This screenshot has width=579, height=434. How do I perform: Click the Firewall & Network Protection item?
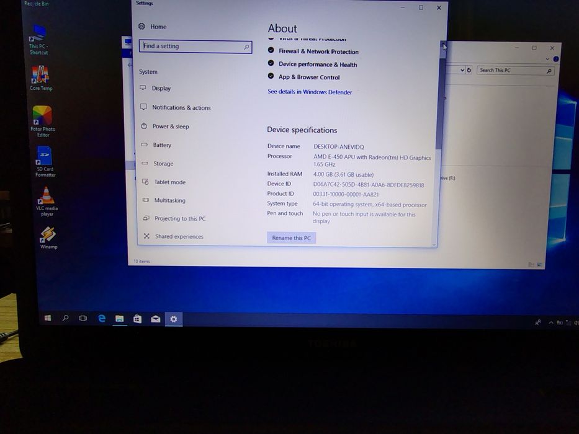click(x=318, y=51)
